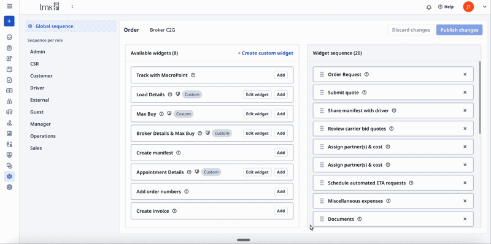Add the Add order numbers widget
The height and width of the screenshot is (244, 491).
[281, 191]
